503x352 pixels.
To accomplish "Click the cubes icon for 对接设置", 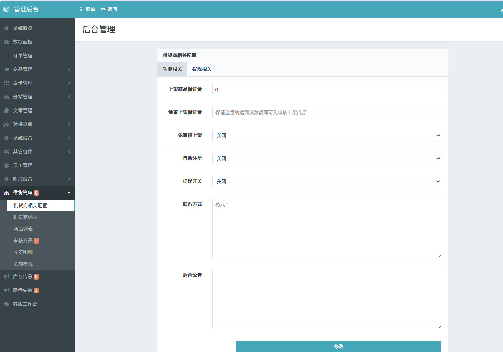I will coord(7,124).
